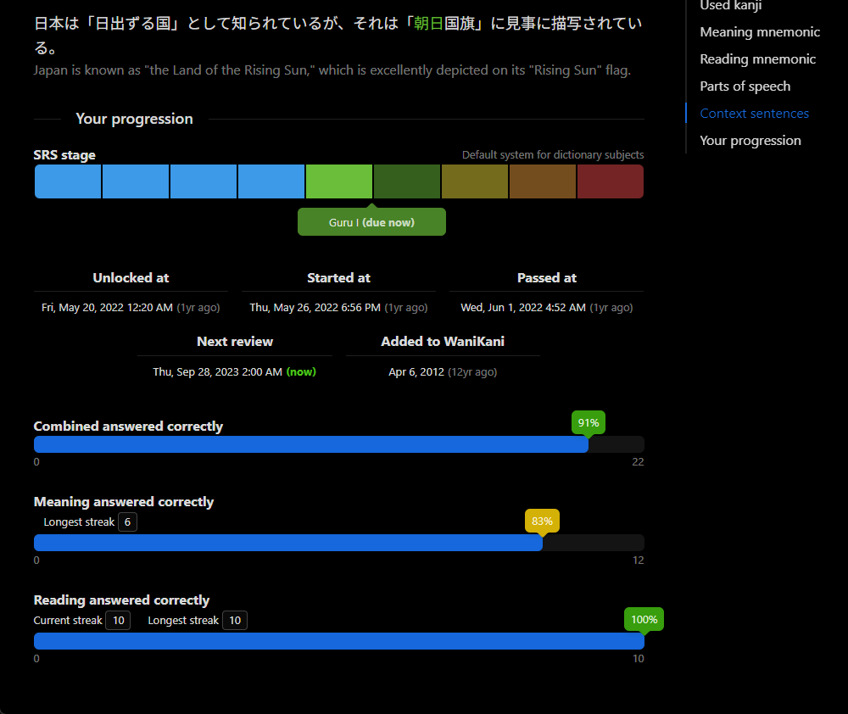Click the first blue Apprentice SRS segment

point(68,181)
